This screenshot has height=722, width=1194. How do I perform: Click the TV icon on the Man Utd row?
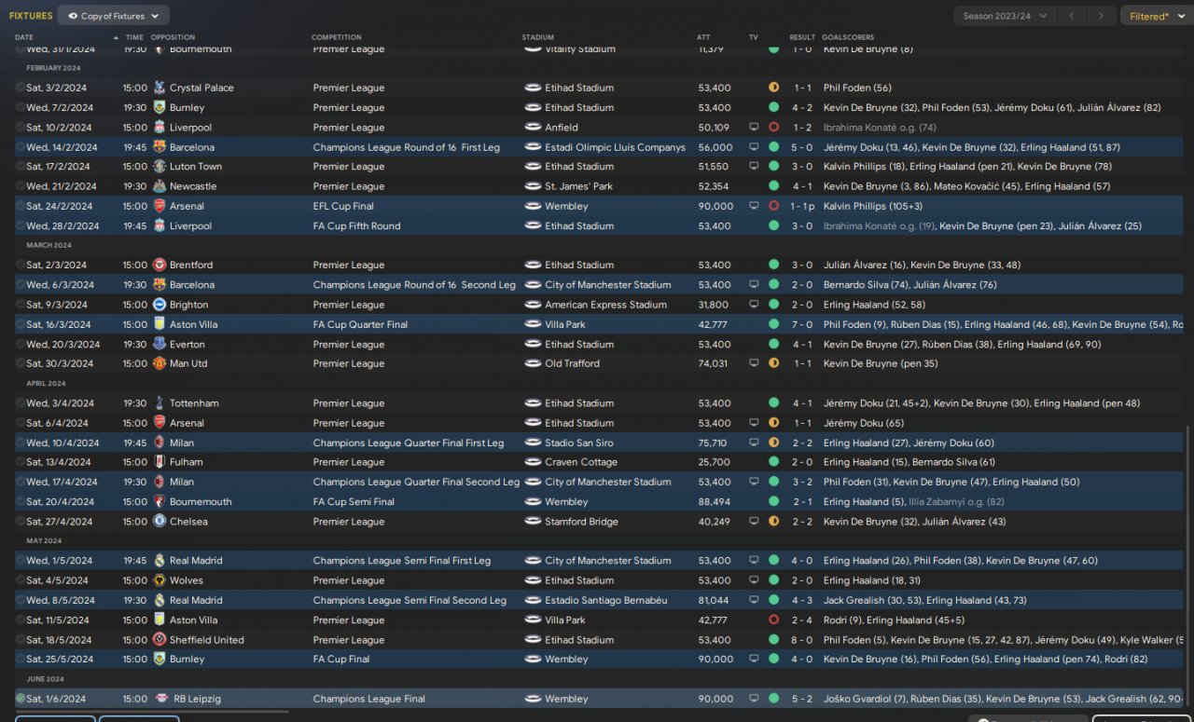[754, 364]
